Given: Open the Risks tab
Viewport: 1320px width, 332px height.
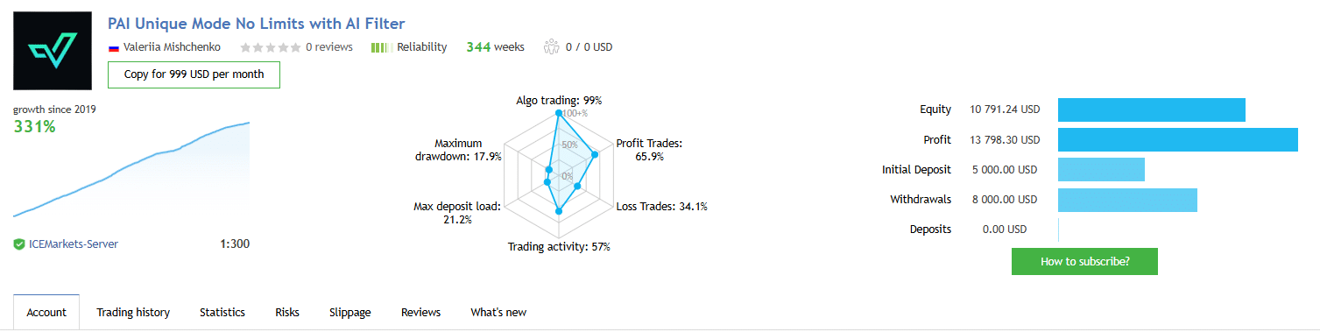Looking at the screenshot, I should 287,312.
